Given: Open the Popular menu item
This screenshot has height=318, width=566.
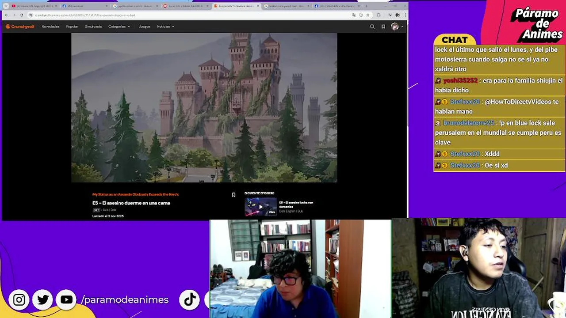Looking at the screenshot, I should point(72,26).
